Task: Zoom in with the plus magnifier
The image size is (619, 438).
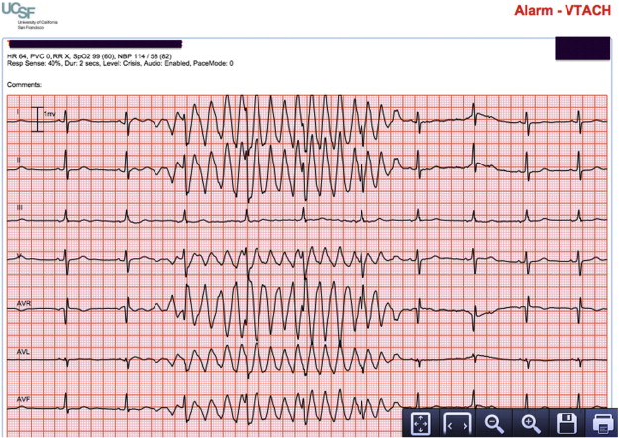Action: pyautogui.click(x=530, y=424)
